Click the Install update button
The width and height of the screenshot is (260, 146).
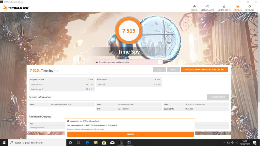[x=130, y=134]
